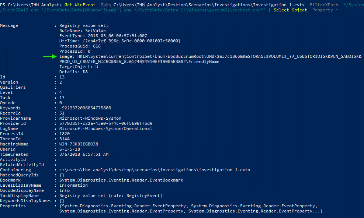Viewport: 364px width, 218px height.
Task: Click the UtcTime GUID value
Action: coord(132,41)
